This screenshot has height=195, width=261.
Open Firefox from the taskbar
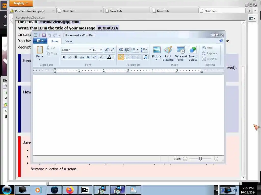point(70,190)
